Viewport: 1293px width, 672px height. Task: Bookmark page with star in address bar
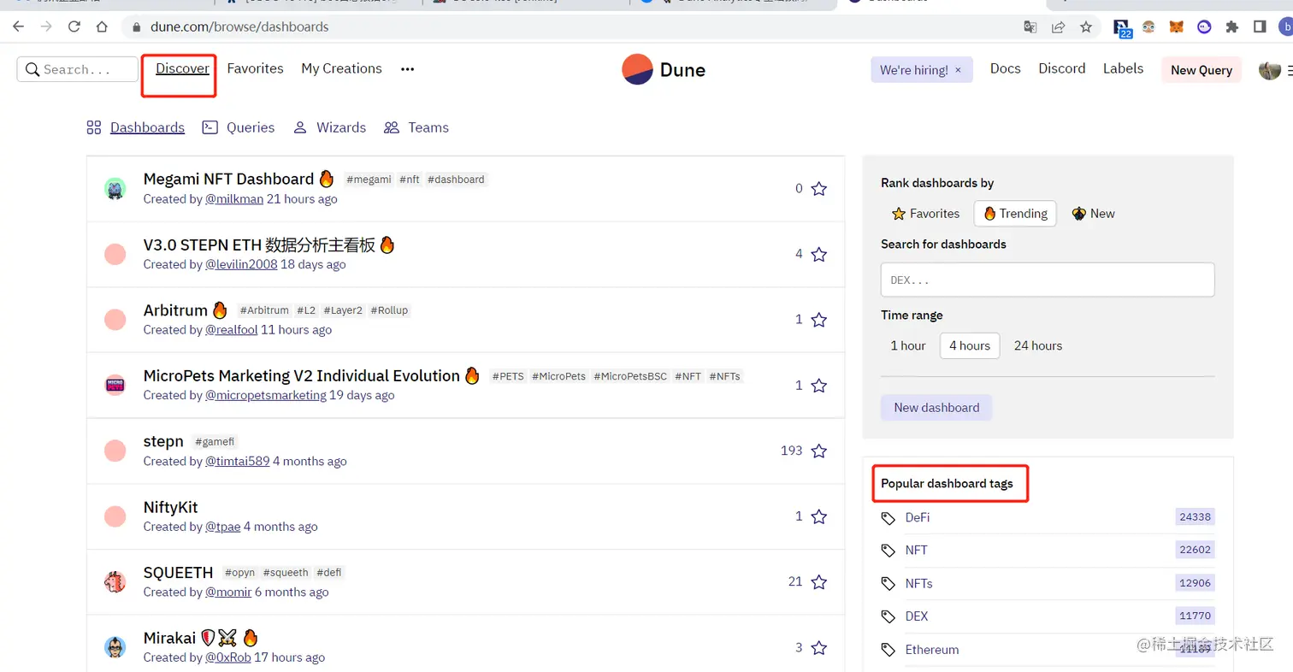[1086, 27]
